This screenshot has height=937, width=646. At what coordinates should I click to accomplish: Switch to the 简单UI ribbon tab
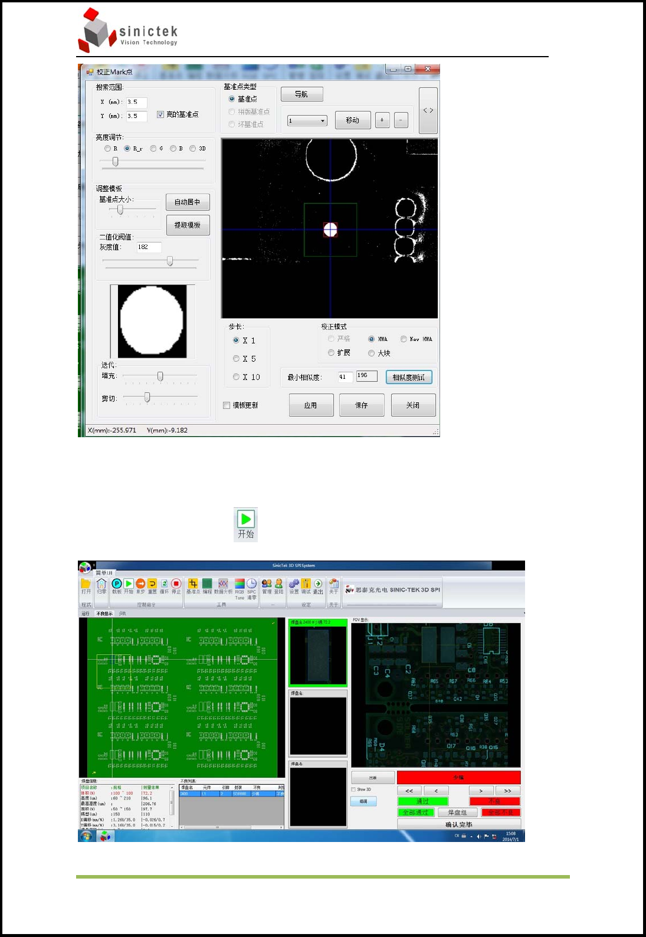104,573
